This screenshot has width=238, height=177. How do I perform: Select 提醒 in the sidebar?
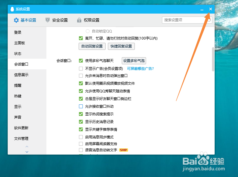pos(27,85)
